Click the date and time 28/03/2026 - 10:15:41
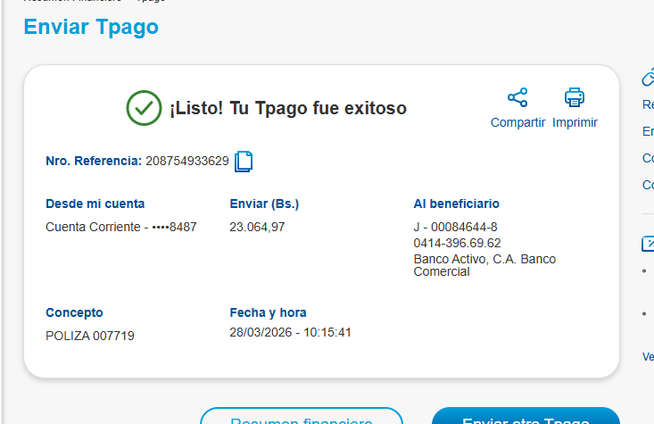The height and width of the screenshot is (424, 654). point(291,332)
